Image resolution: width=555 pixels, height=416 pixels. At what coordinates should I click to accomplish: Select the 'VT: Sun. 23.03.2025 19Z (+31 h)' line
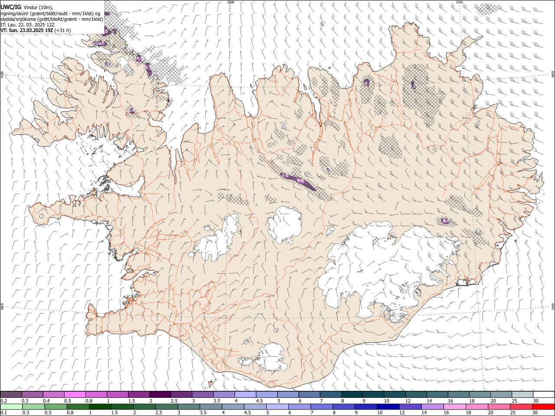36,30
